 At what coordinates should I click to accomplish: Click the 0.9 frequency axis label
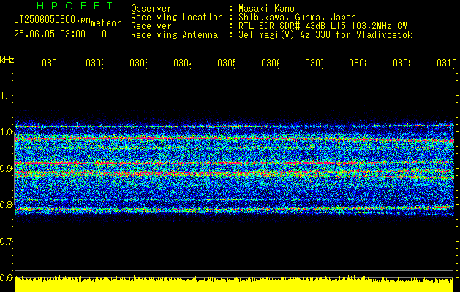[x=6, y=168]
